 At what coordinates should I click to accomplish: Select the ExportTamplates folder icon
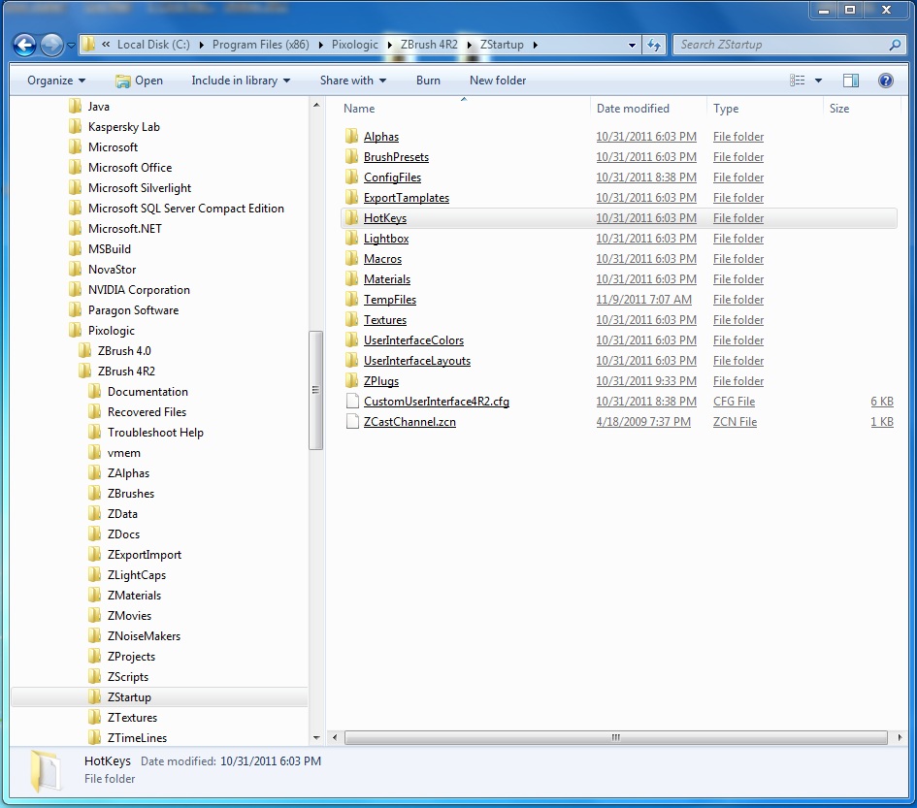click(x=351, y=198)
